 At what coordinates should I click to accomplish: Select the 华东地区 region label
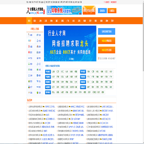(48, 72)
